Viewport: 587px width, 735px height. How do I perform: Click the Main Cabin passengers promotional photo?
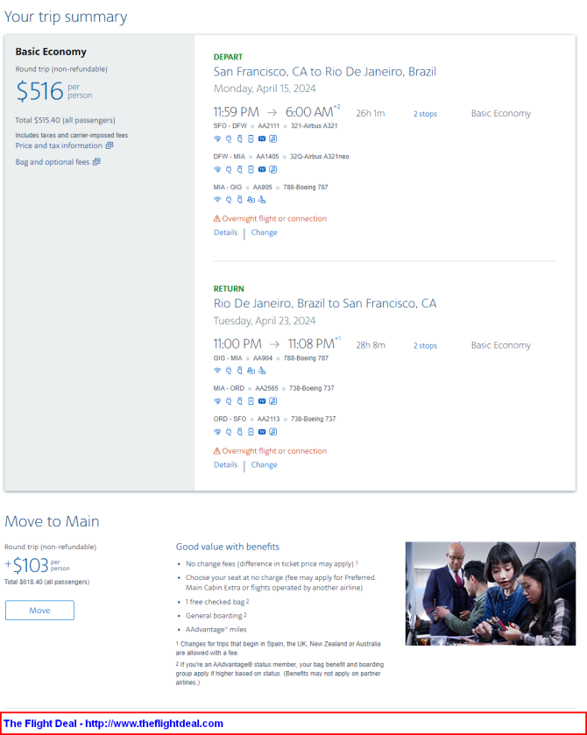coord(490,593)
